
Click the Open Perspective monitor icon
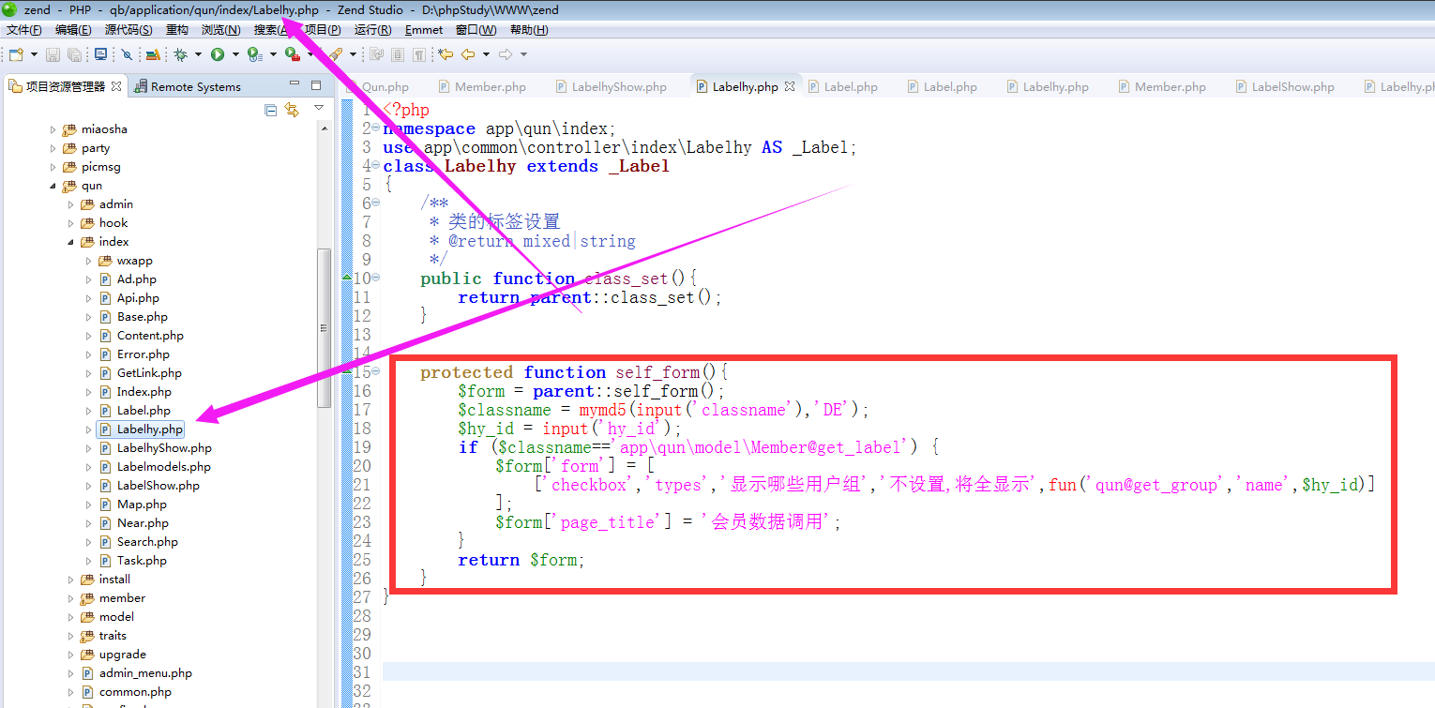coord(100,54)
